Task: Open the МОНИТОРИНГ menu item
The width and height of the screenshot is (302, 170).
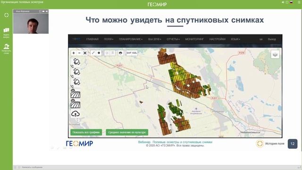Action: tap(194, 39)
